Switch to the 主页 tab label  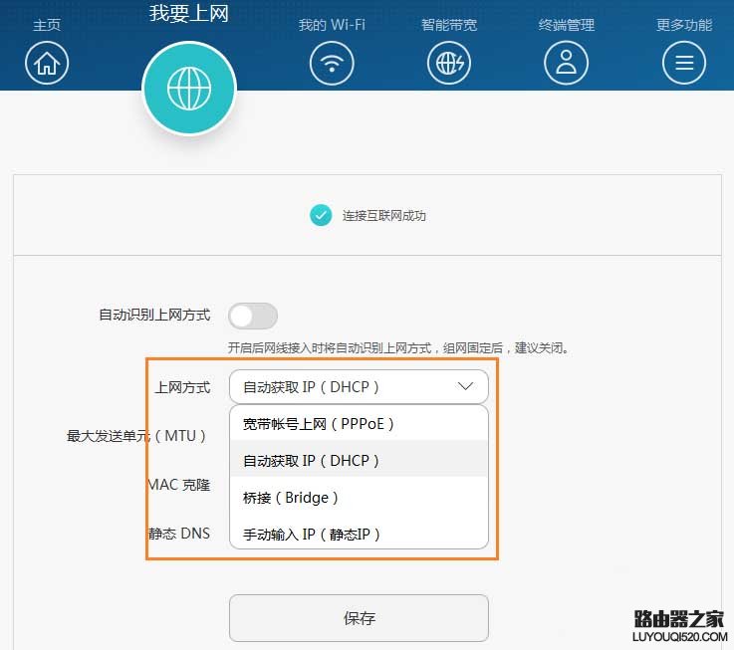point(47,25)
